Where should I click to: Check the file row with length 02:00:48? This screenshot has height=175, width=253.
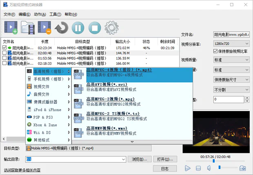coord(4,53)
